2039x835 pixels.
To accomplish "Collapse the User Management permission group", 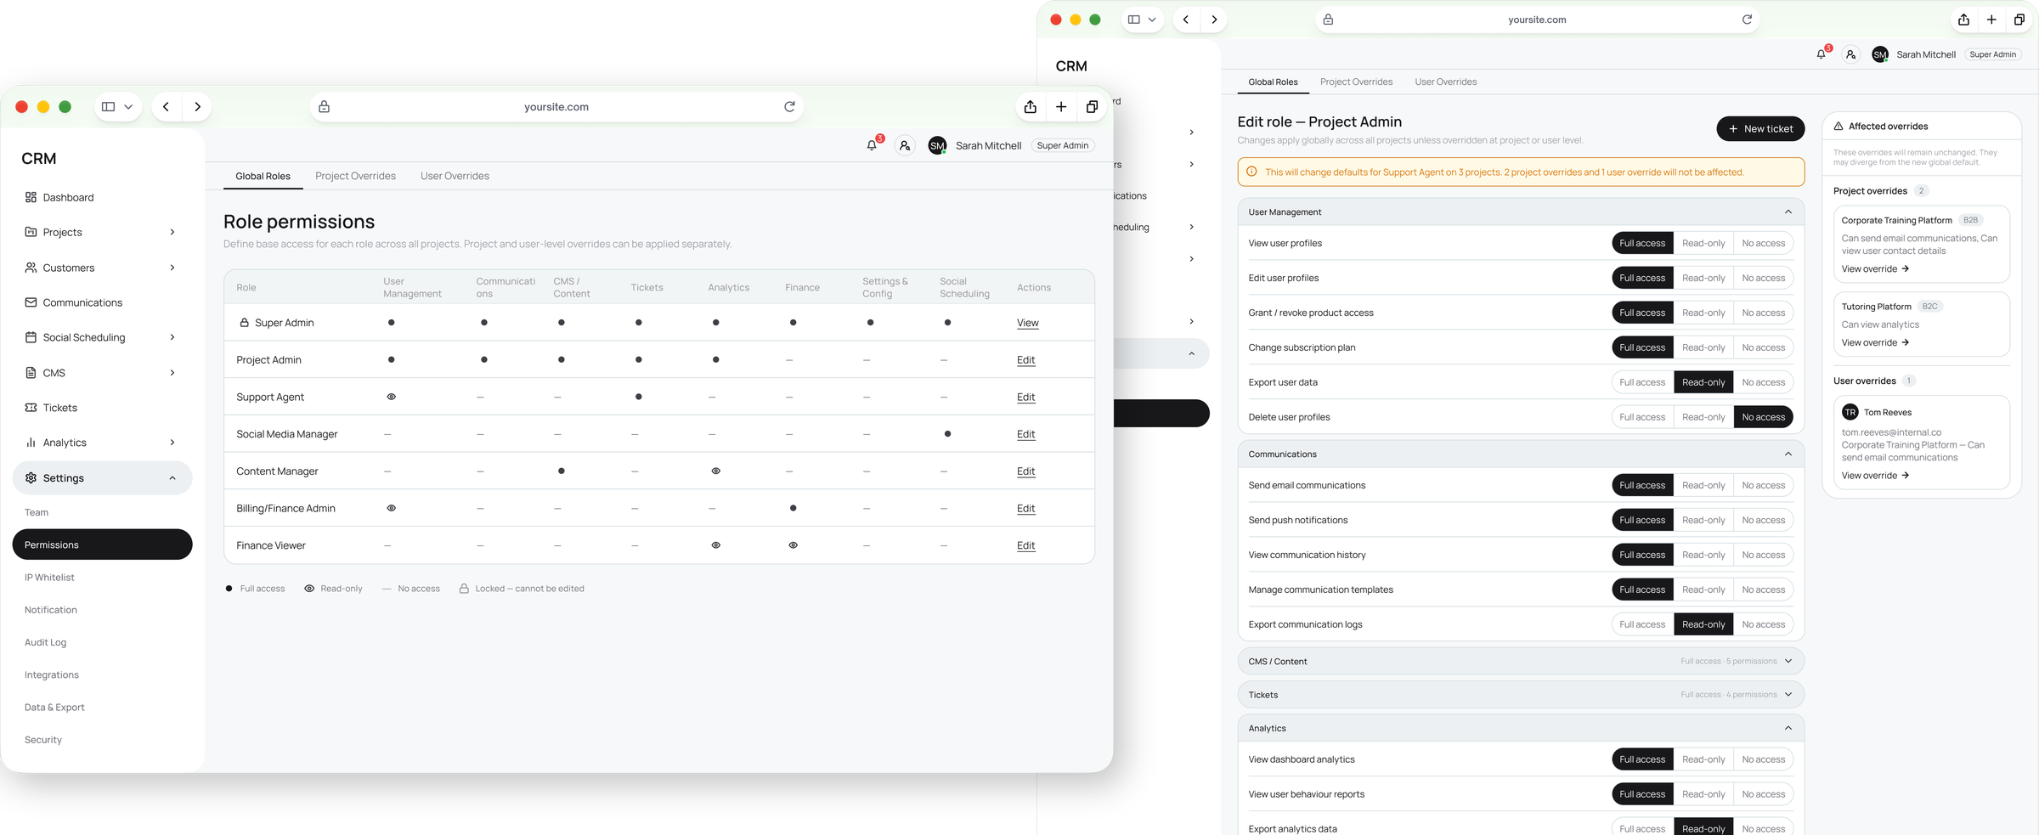I will click(x=1788, y=212).
